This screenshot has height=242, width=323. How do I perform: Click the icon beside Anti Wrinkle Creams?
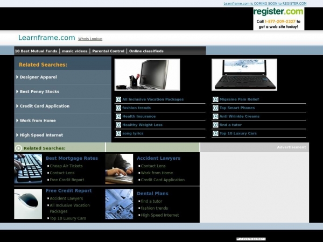(215, 117)
